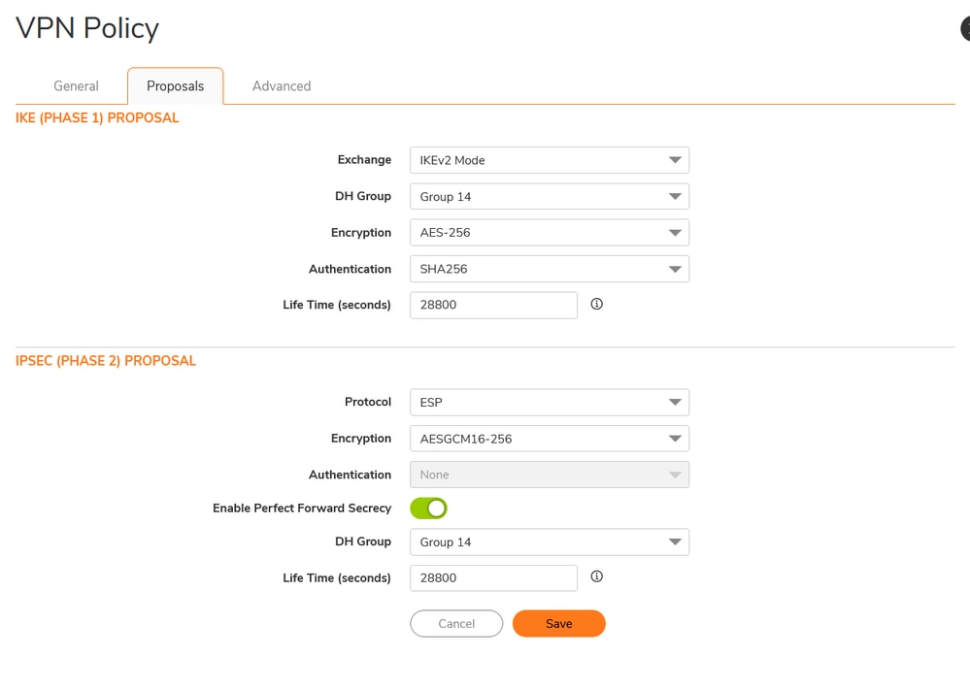Screen dimensions: 970x689
Task: Open Authentication dropdown showing SHA256
Action: click(x=549, y=269)
